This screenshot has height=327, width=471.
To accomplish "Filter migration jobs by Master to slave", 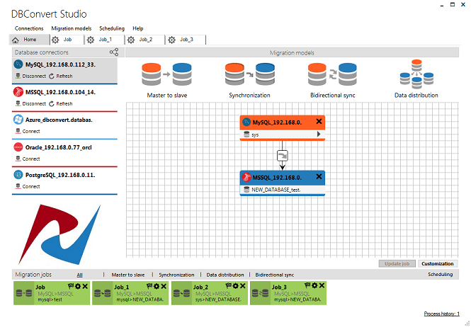I will [128, 275].
